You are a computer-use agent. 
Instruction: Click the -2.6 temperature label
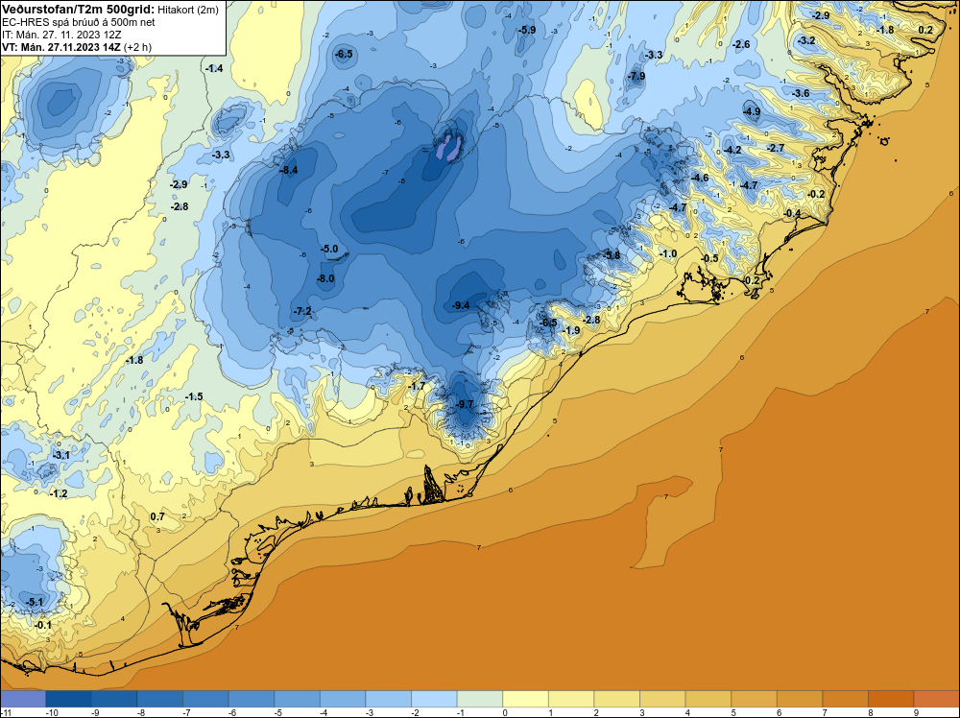741,45
